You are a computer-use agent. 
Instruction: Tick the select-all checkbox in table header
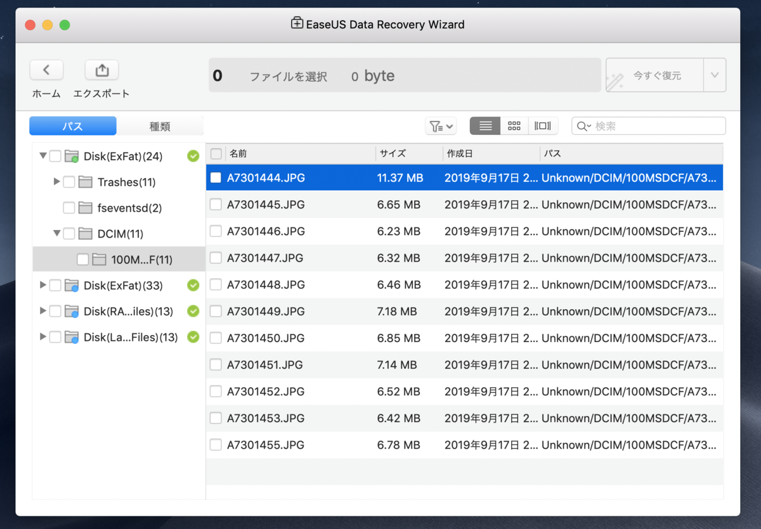click(x=216, y=153)
